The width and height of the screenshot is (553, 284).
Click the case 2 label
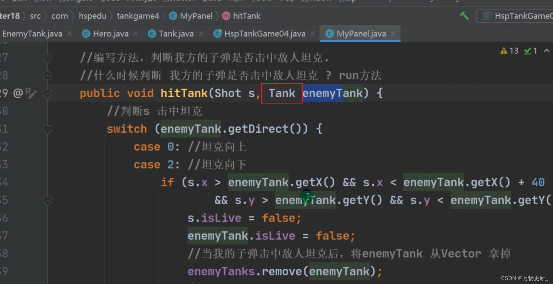click(157, 165)
